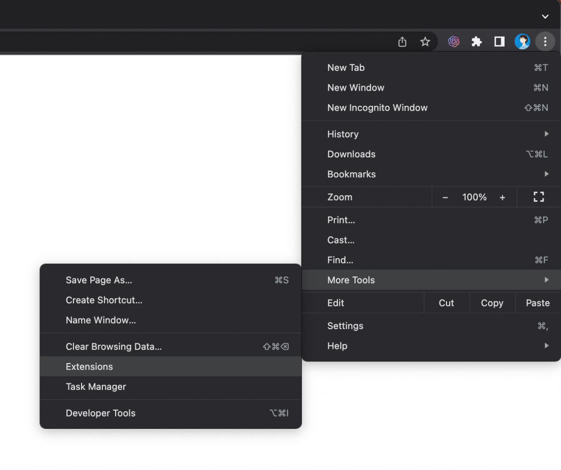Open Developer Tools

101,414
